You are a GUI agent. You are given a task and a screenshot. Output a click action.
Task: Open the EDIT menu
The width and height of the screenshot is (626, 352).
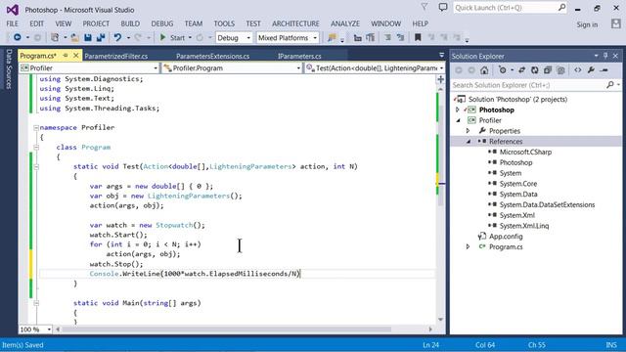point(37,23)
